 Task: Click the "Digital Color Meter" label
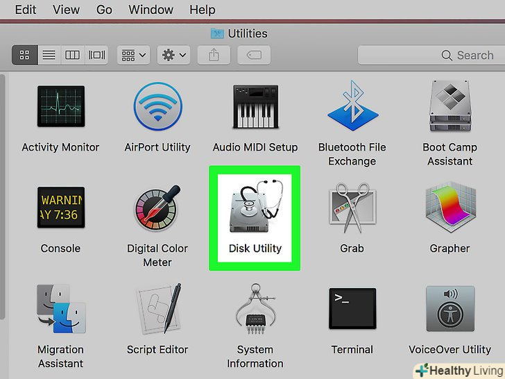pyautogui.click(x=157, y=255)
